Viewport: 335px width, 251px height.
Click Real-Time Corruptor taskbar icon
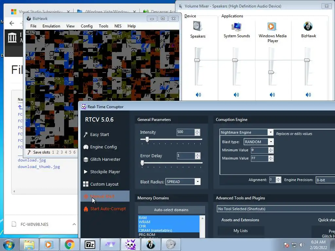[x=130, y=244]
